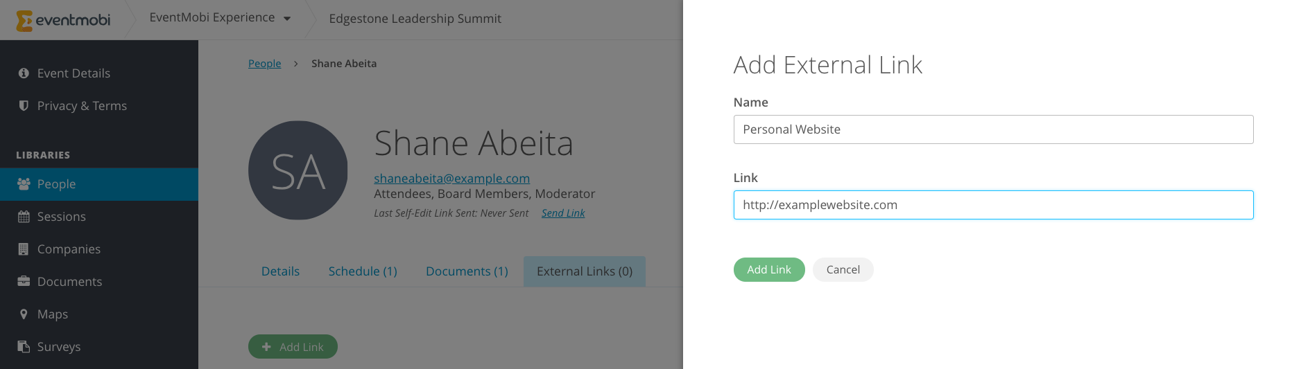Open Documents briefcase icon
The width and height of the screenshot is (1301, 369).
(24, 282)
